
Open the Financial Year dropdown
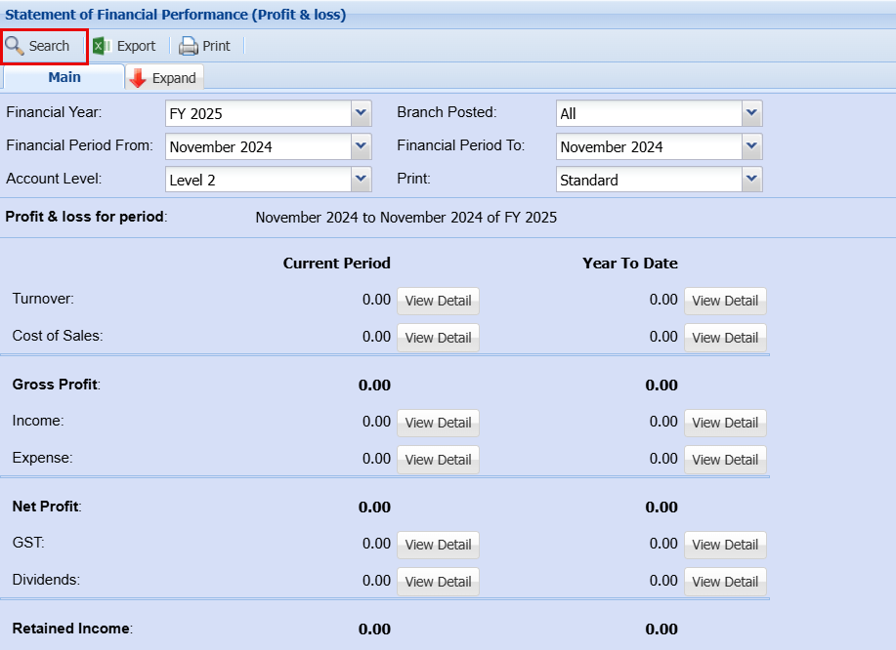click(362, 113)
